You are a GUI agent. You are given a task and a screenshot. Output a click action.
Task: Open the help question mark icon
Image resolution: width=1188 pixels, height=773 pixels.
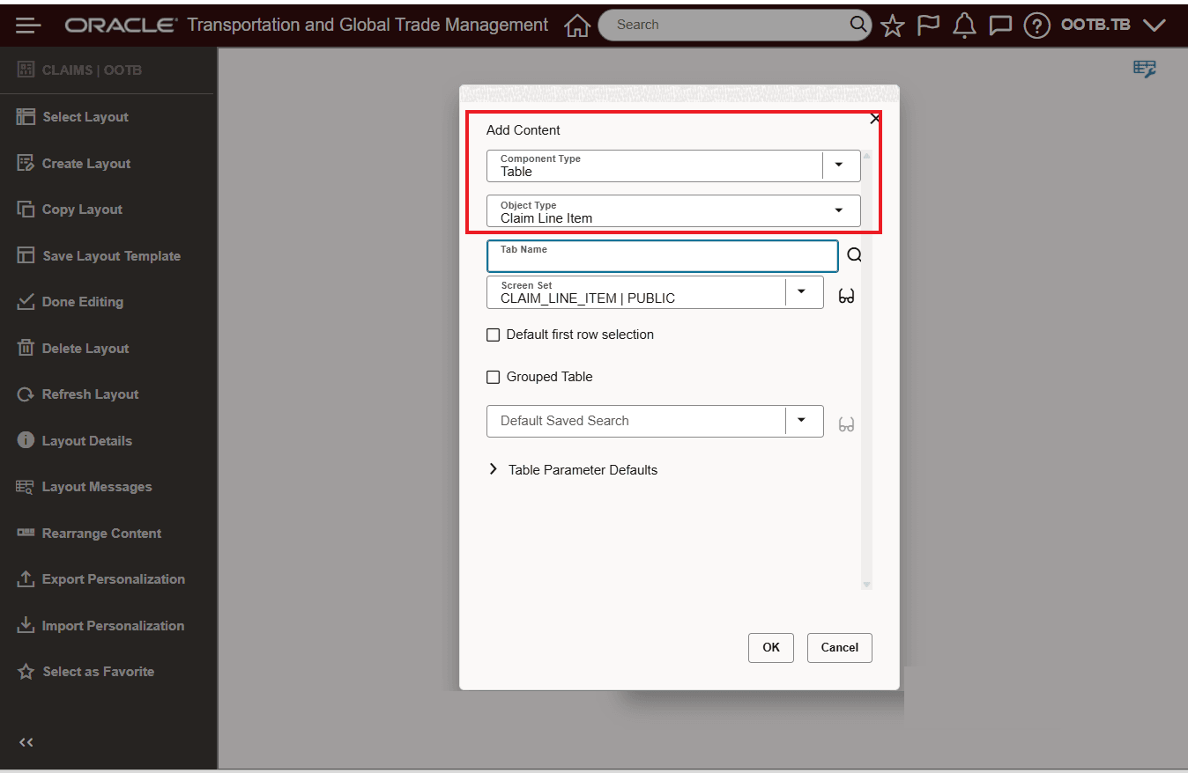pos(1036,25)
